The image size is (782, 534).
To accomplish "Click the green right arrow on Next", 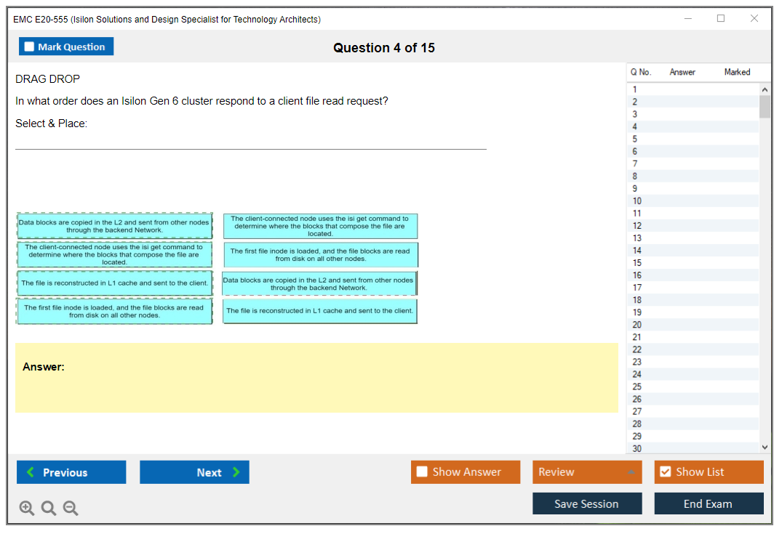I will click(x=236, y=472).
